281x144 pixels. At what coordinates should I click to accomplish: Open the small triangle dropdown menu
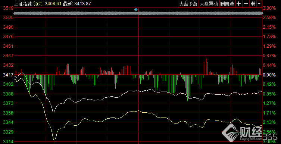(x=259, y=4)
